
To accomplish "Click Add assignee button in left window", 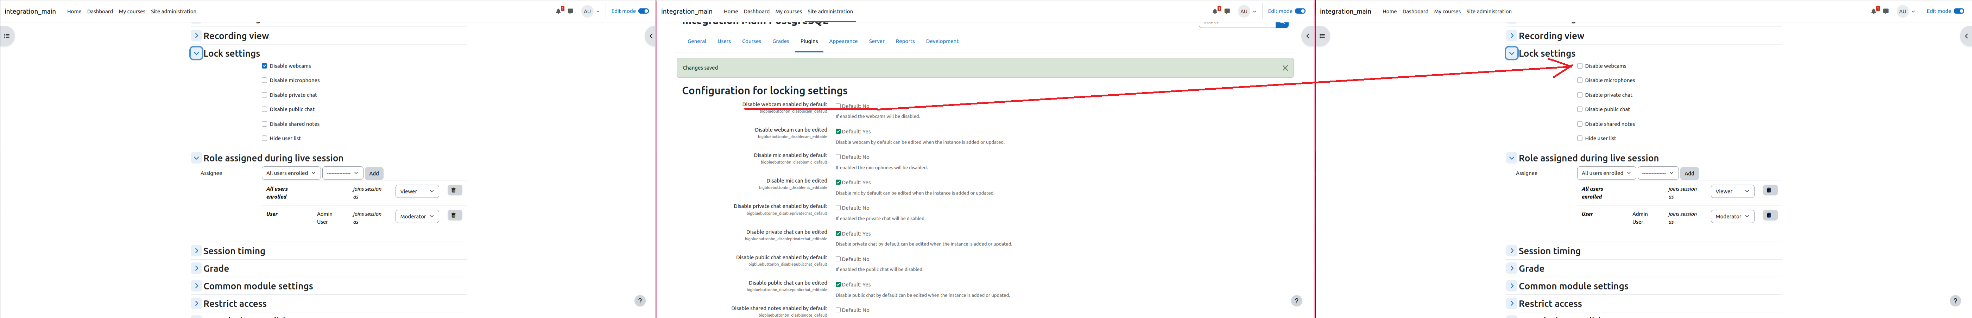I will [x=374, y=173].
